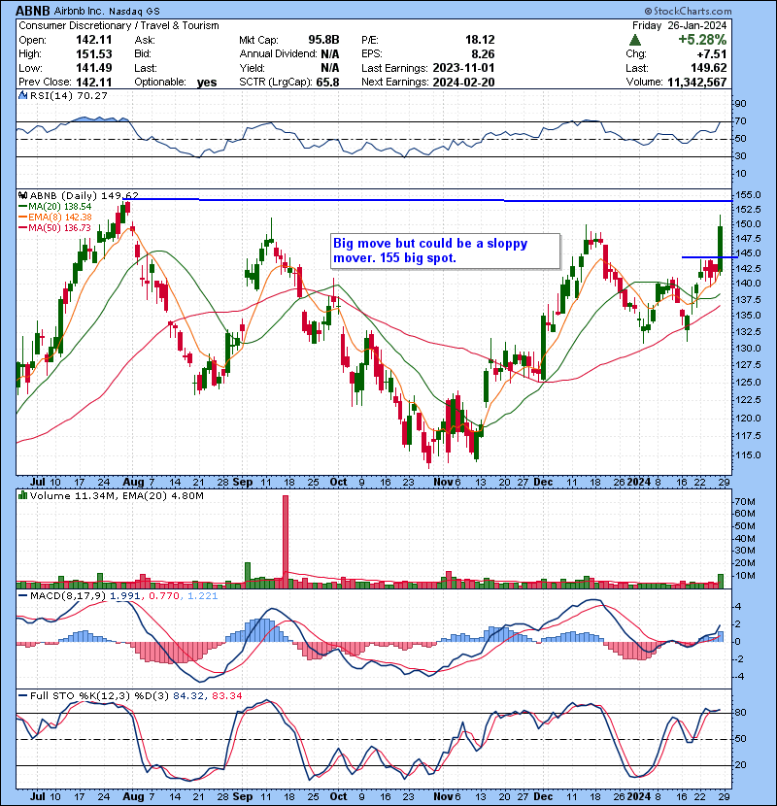The height and width of the screenshot is (806, 777).
Task: Click the 90 label on the RSI axis
Action: click(740, 104)
